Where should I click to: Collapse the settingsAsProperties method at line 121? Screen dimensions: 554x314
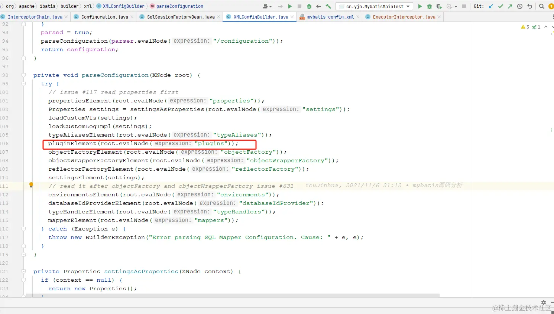(23, 271)
